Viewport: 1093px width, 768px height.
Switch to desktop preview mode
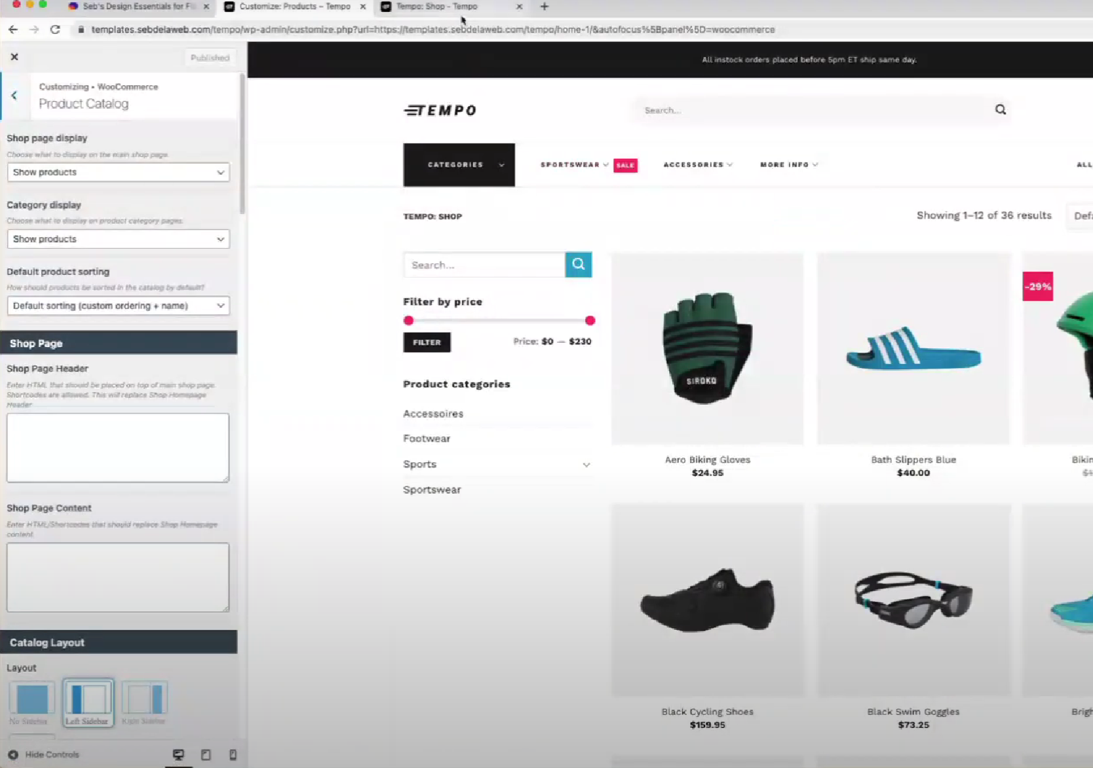pos(178,754)
